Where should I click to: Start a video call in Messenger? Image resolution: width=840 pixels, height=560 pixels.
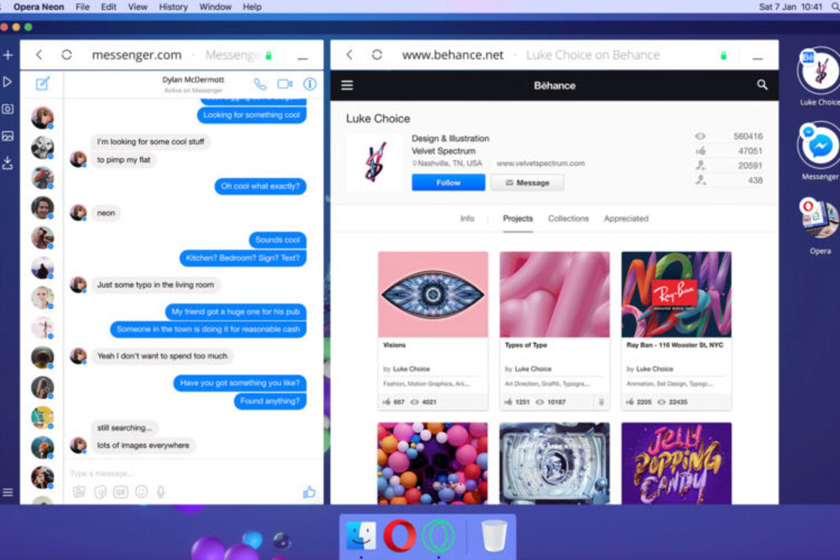[x=285, y=84]
